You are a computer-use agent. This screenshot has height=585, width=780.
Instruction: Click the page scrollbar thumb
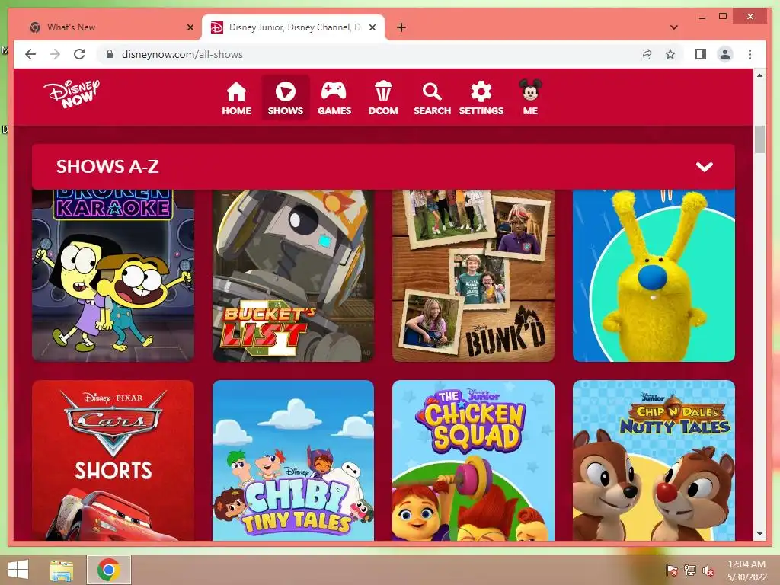(759, 139)
